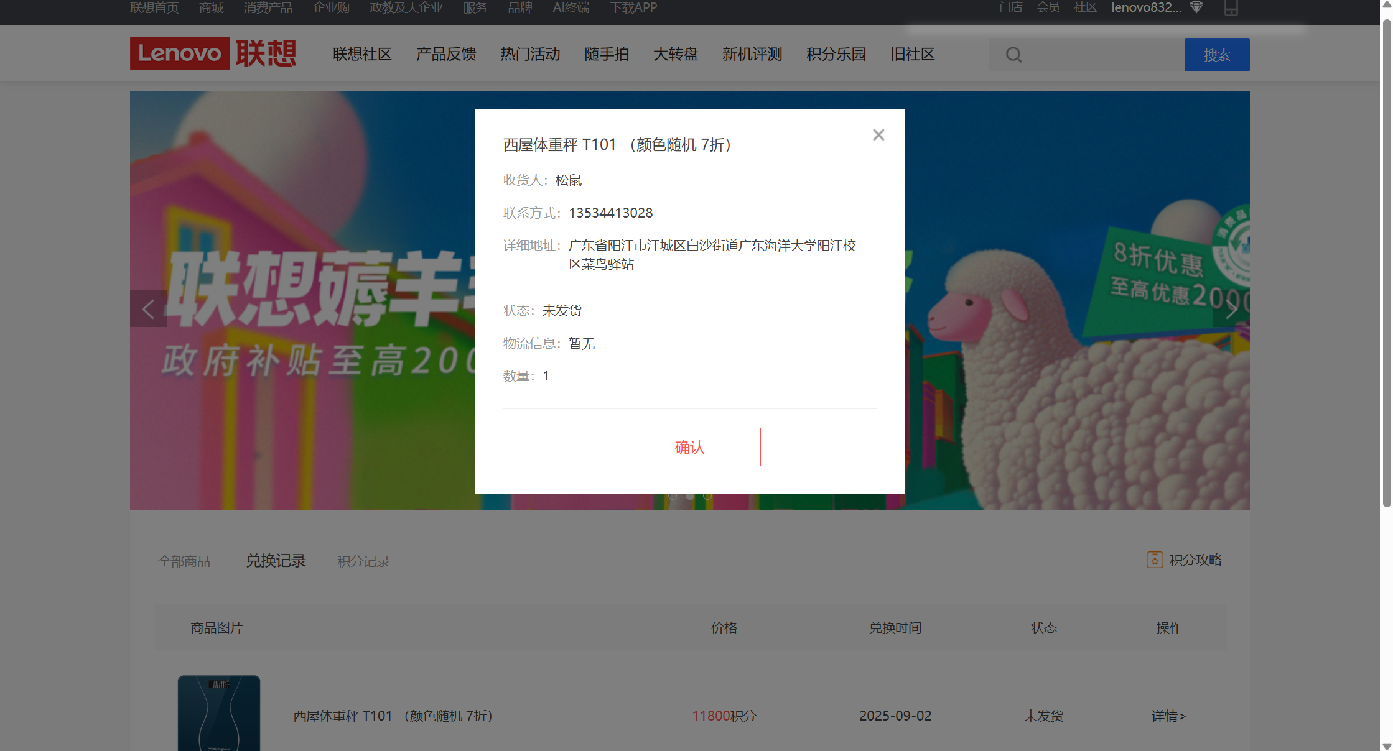Click the magnifier search icon
This screenshot has height=751, width=1393.
point(1014,55)
